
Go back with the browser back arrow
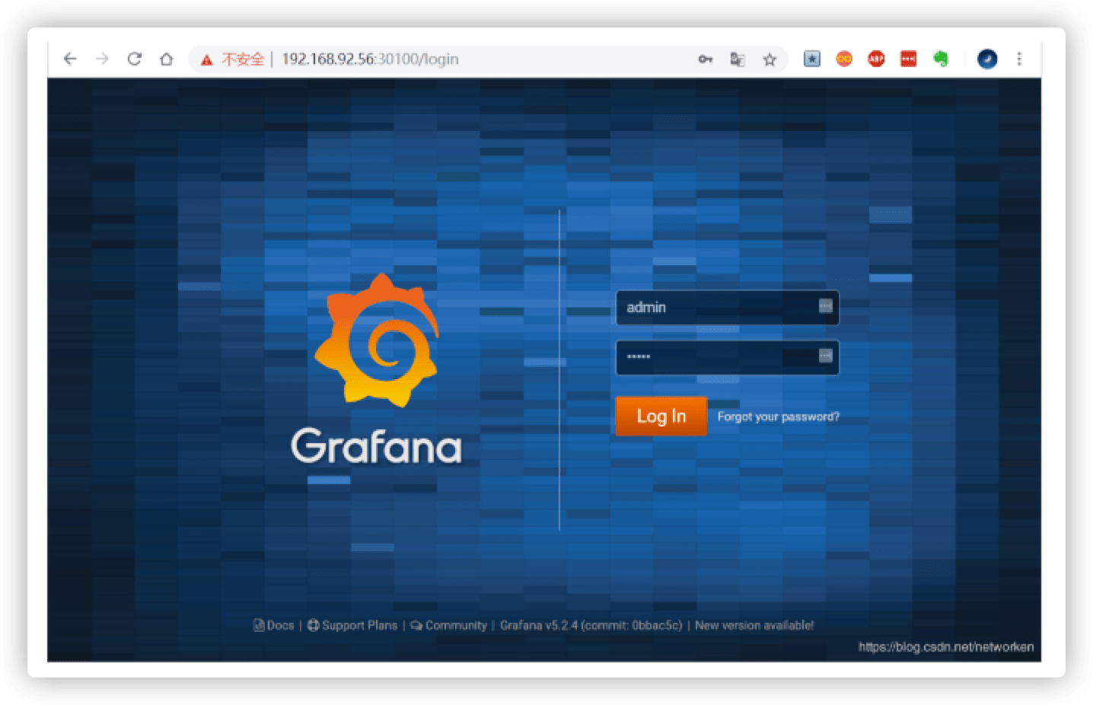70,59
